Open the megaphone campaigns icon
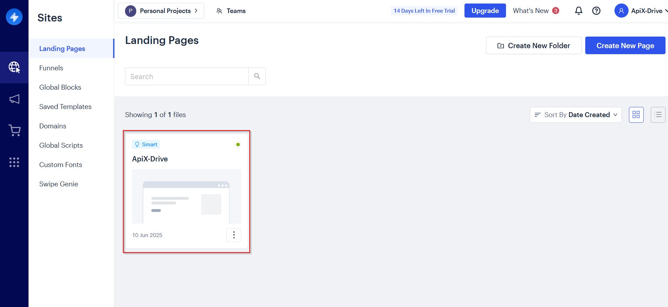668x307 pixels. 14,99
